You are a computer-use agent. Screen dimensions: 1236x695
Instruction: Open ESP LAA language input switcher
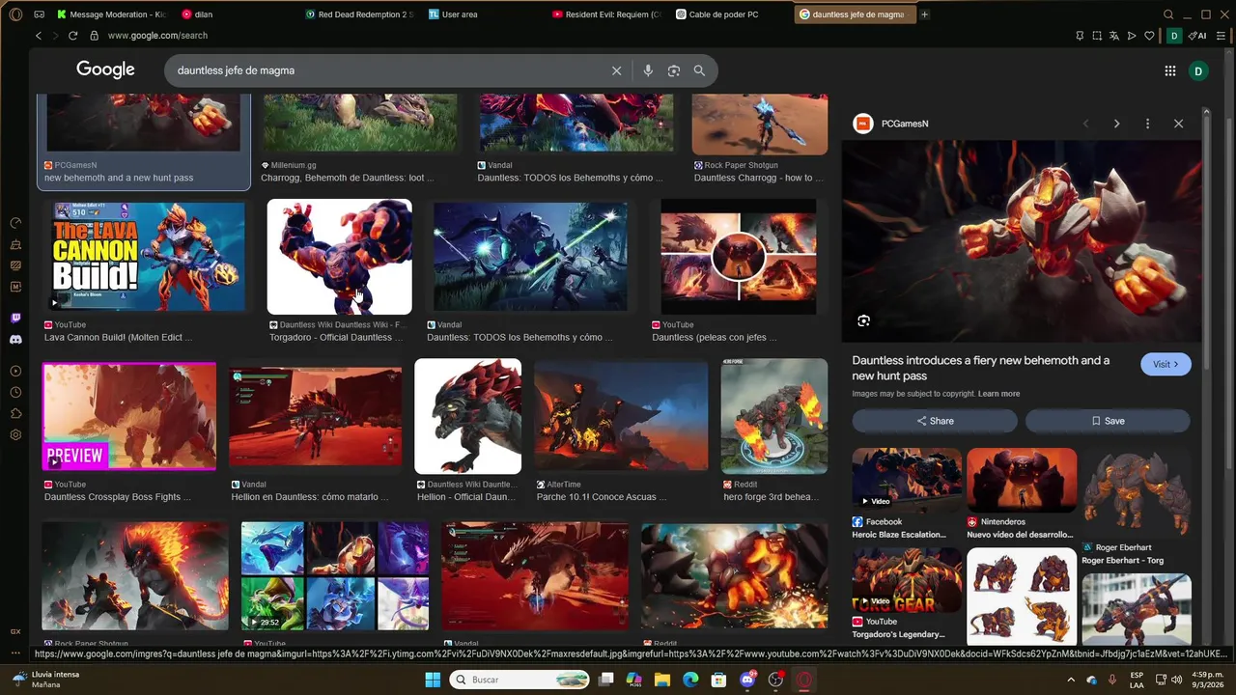1138,680
